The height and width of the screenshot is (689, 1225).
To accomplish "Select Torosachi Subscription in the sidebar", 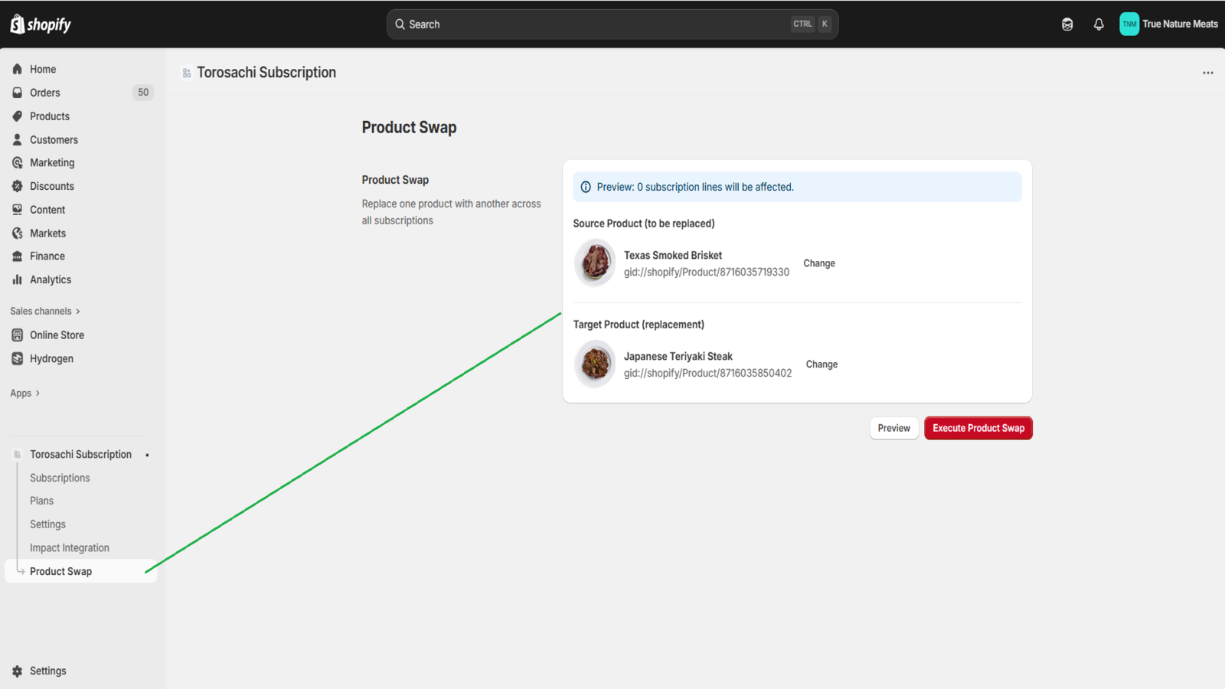I will (x=80, y=455).
